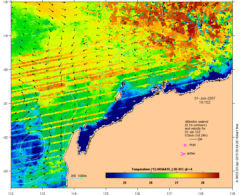Click the Temperature NOAA15_L3U title
This screenshot has width=241, height=195.
(x=162, y=169)
